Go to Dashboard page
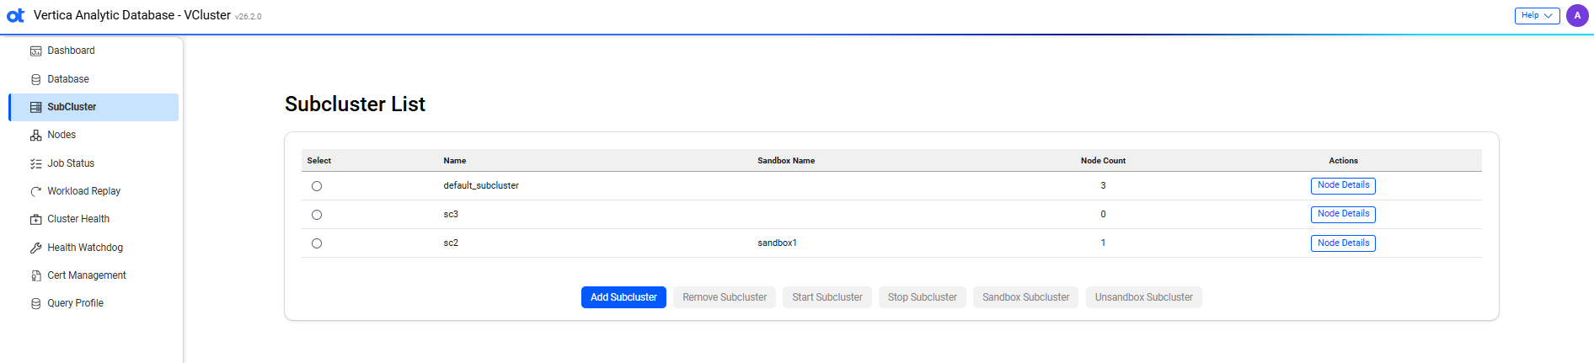The image size is (1594, 363). [94, 51]
